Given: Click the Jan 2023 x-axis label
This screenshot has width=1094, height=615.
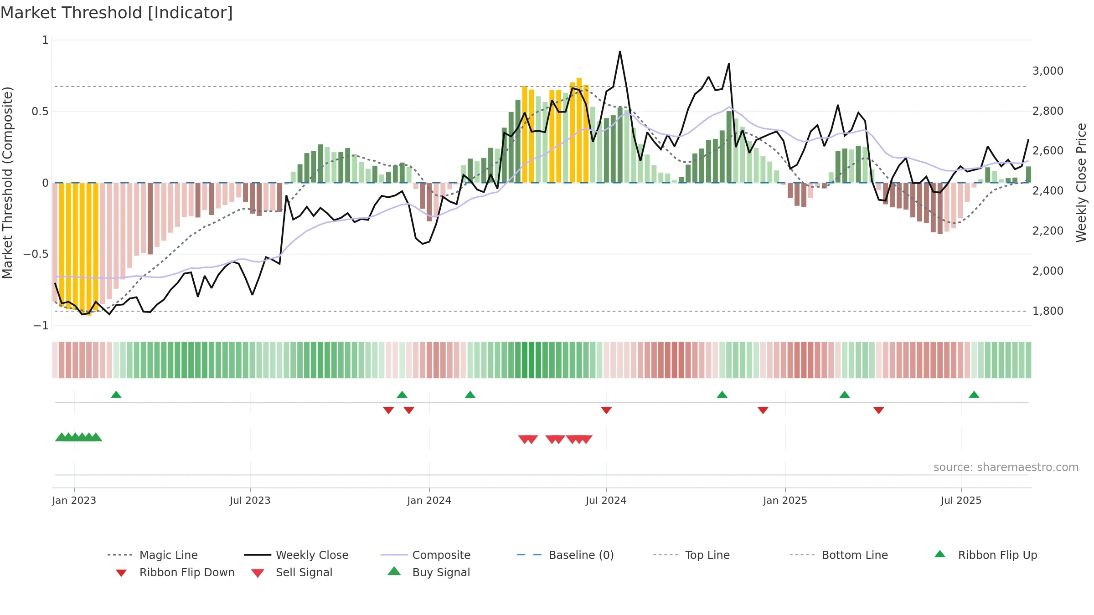Looking at the screenshot, I should click(x=74, y=501).
